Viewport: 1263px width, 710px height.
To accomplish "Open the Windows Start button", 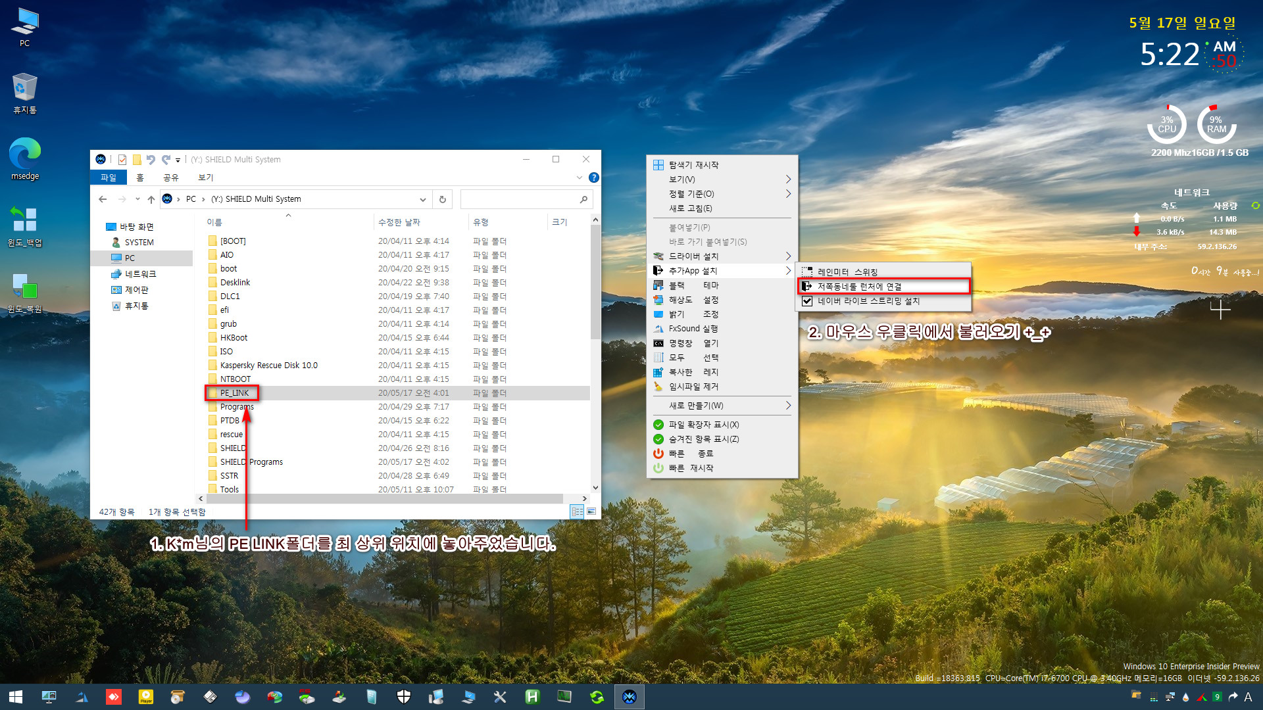I will [x=16, y=697].
